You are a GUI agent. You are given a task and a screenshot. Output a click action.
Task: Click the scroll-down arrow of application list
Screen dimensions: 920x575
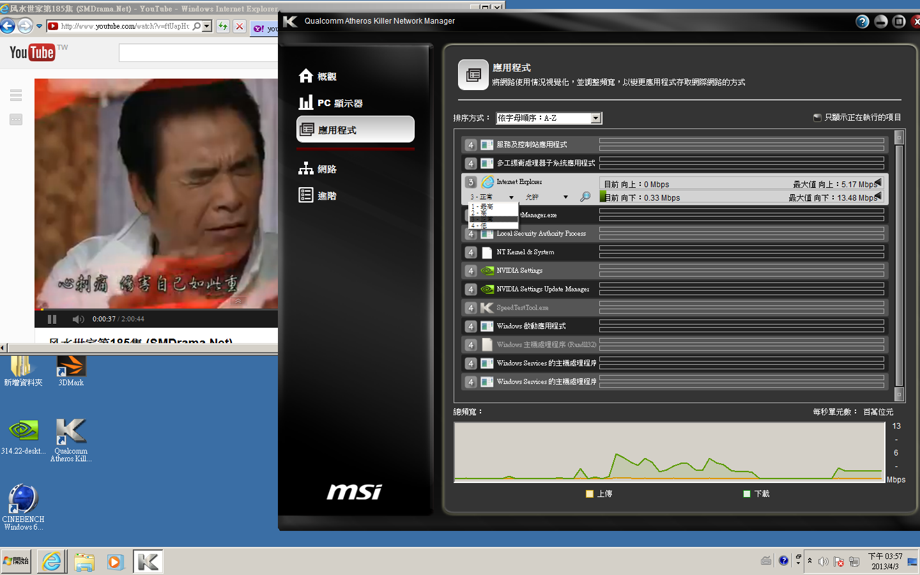899,393
